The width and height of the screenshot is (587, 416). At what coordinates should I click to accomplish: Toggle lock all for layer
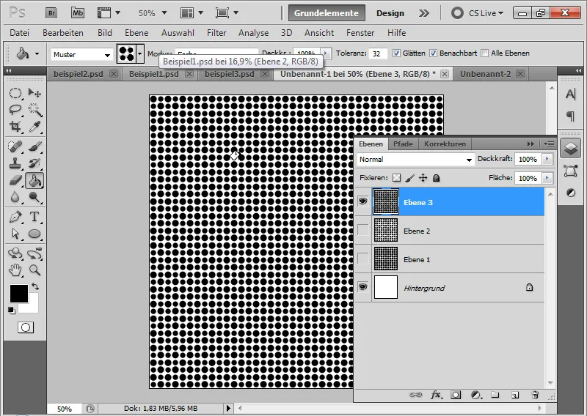(x=436, y=178)
